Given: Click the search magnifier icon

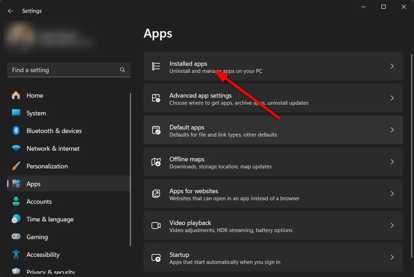Looking at the screenshot, I should click(122, 70).
